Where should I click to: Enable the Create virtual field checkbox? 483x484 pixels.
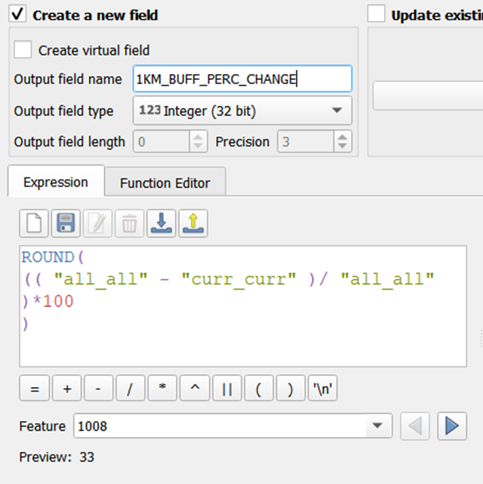click(x=24, y=50)
